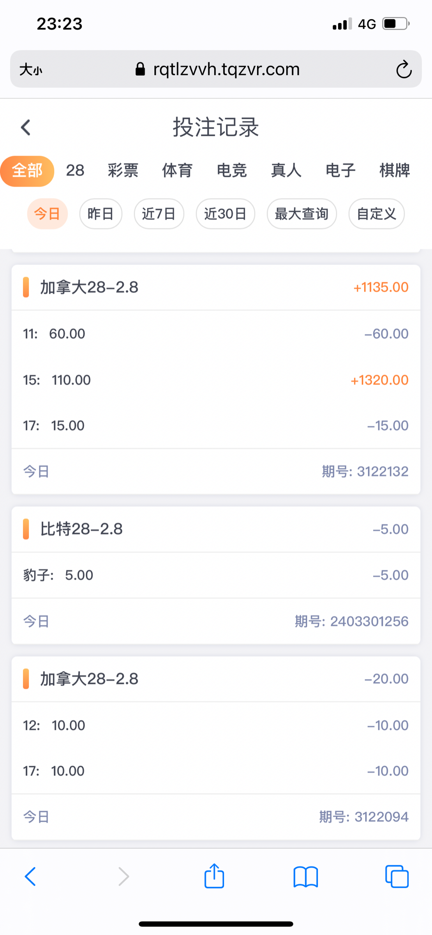
Task: Tap the Safari share icon
Action: [214, 876]
